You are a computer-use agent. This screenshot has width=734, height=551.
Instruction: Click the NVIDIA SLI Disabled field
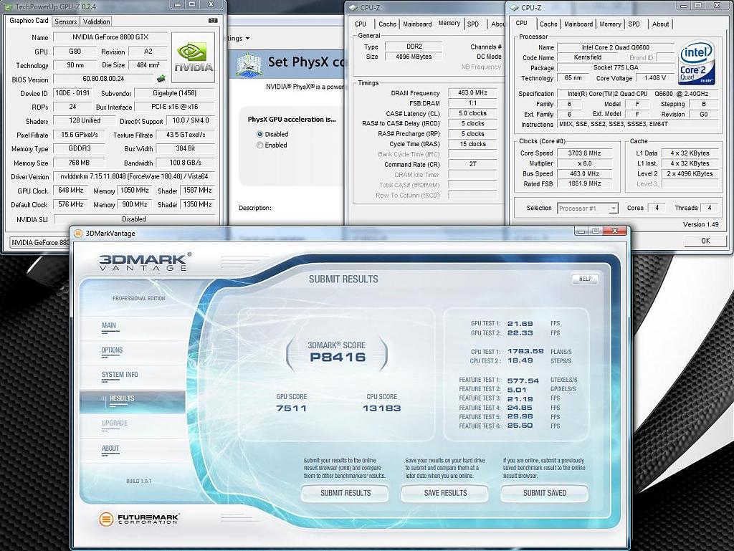(134, 219)
